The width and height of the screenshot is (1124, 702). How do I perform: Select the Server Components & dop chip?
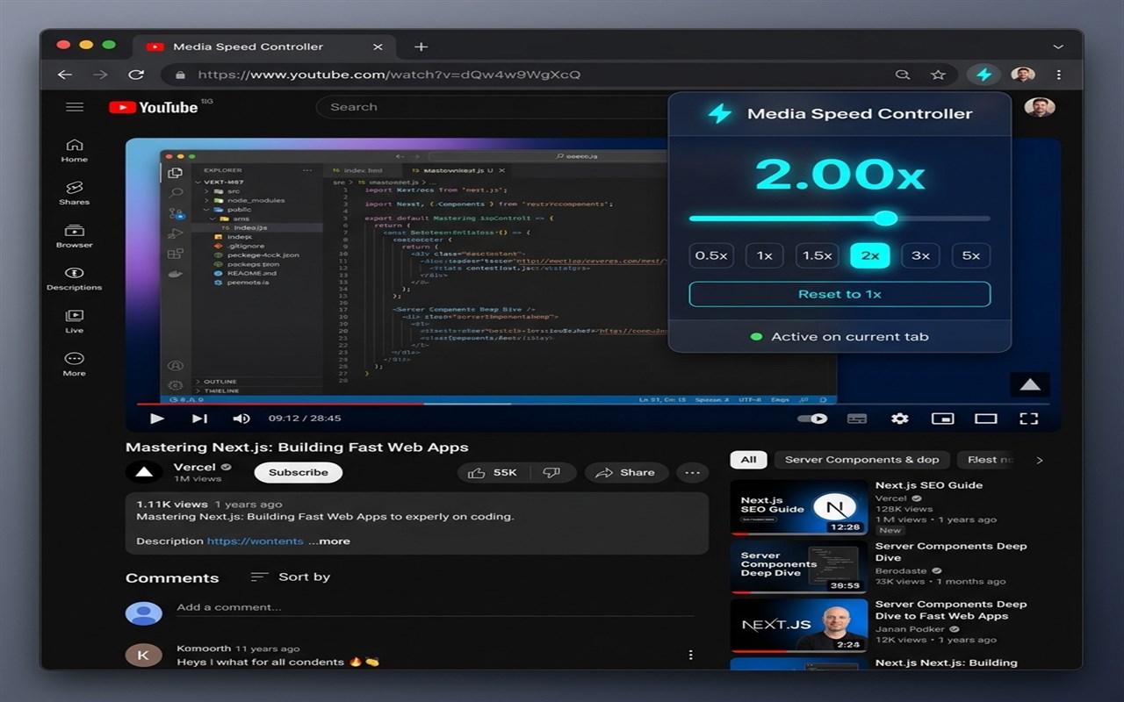(x=861, y=460)
